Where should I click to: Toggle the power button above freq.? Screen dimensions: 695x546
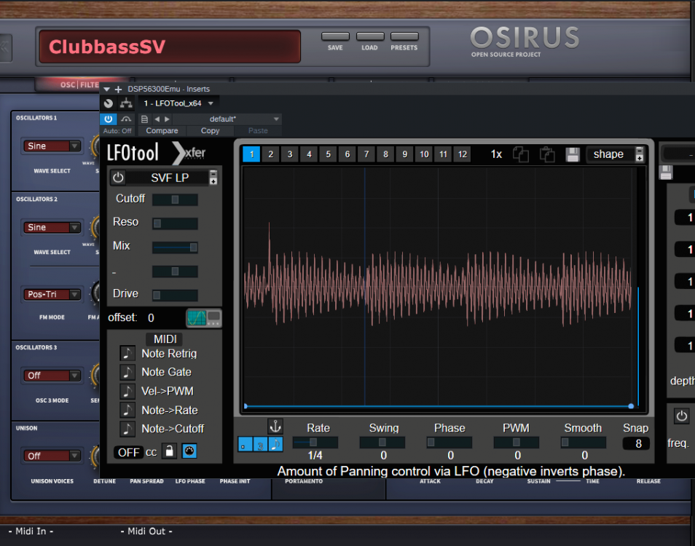(681, 416)
